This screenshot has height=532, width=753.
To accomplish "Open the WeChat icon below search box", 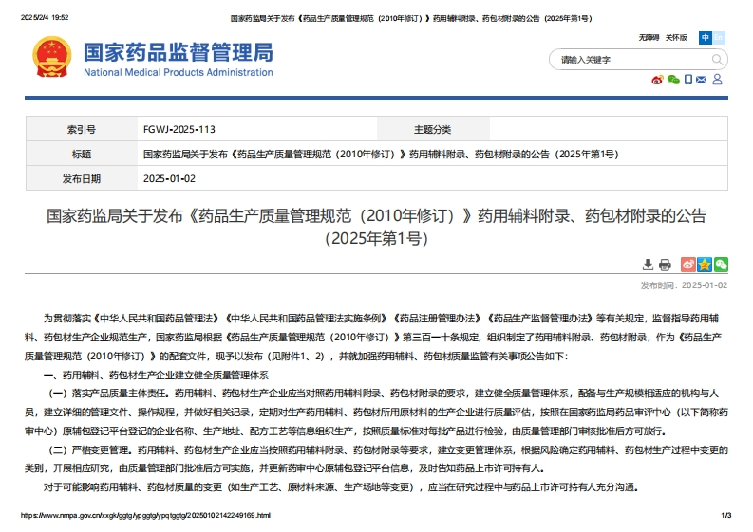I will pyautogui.click(x=673, y=80).
